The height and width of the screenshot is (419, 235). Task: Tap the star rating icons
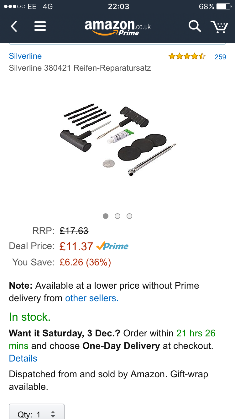(x=187, y=57)
